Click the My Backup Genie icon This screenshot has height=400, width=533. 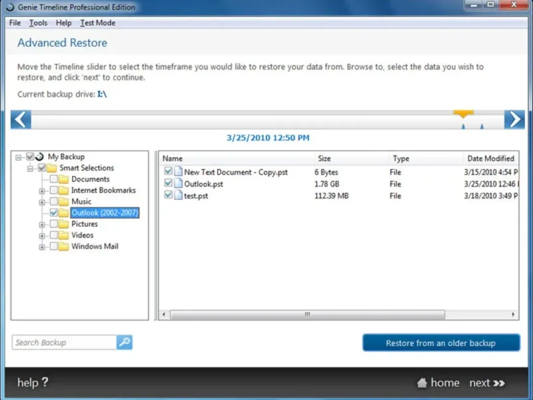click(40, 157)
